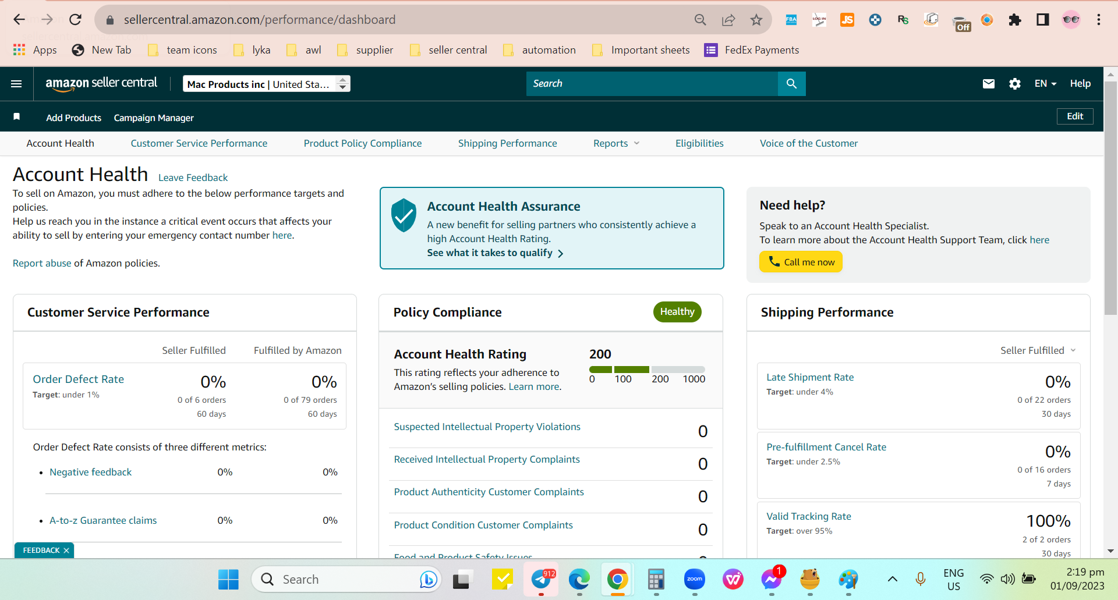Open the messages envelope icon
Viewport: 1118px width, 600px height.
988,84
